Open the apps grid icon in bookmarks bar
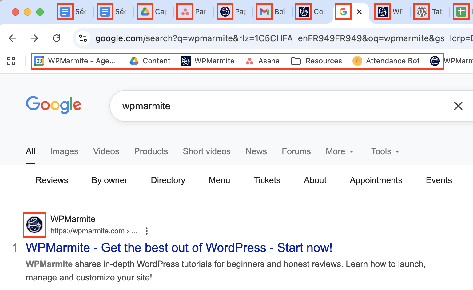The image size is (473, 290). pos(11,61)
